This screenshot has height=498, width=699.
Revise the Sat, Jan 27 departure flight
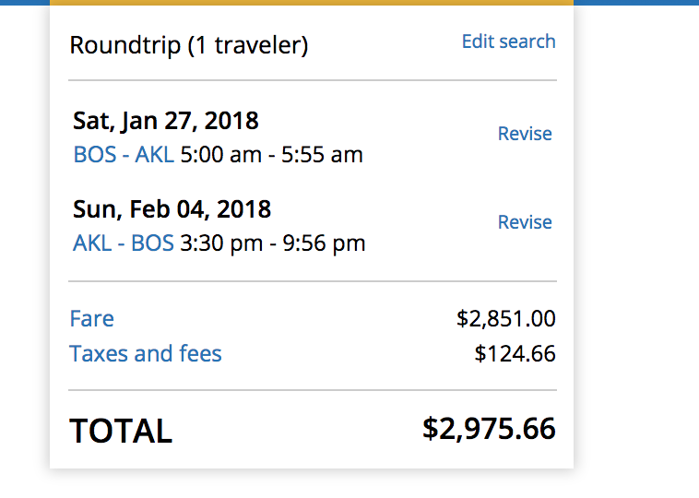click(525, 134)
